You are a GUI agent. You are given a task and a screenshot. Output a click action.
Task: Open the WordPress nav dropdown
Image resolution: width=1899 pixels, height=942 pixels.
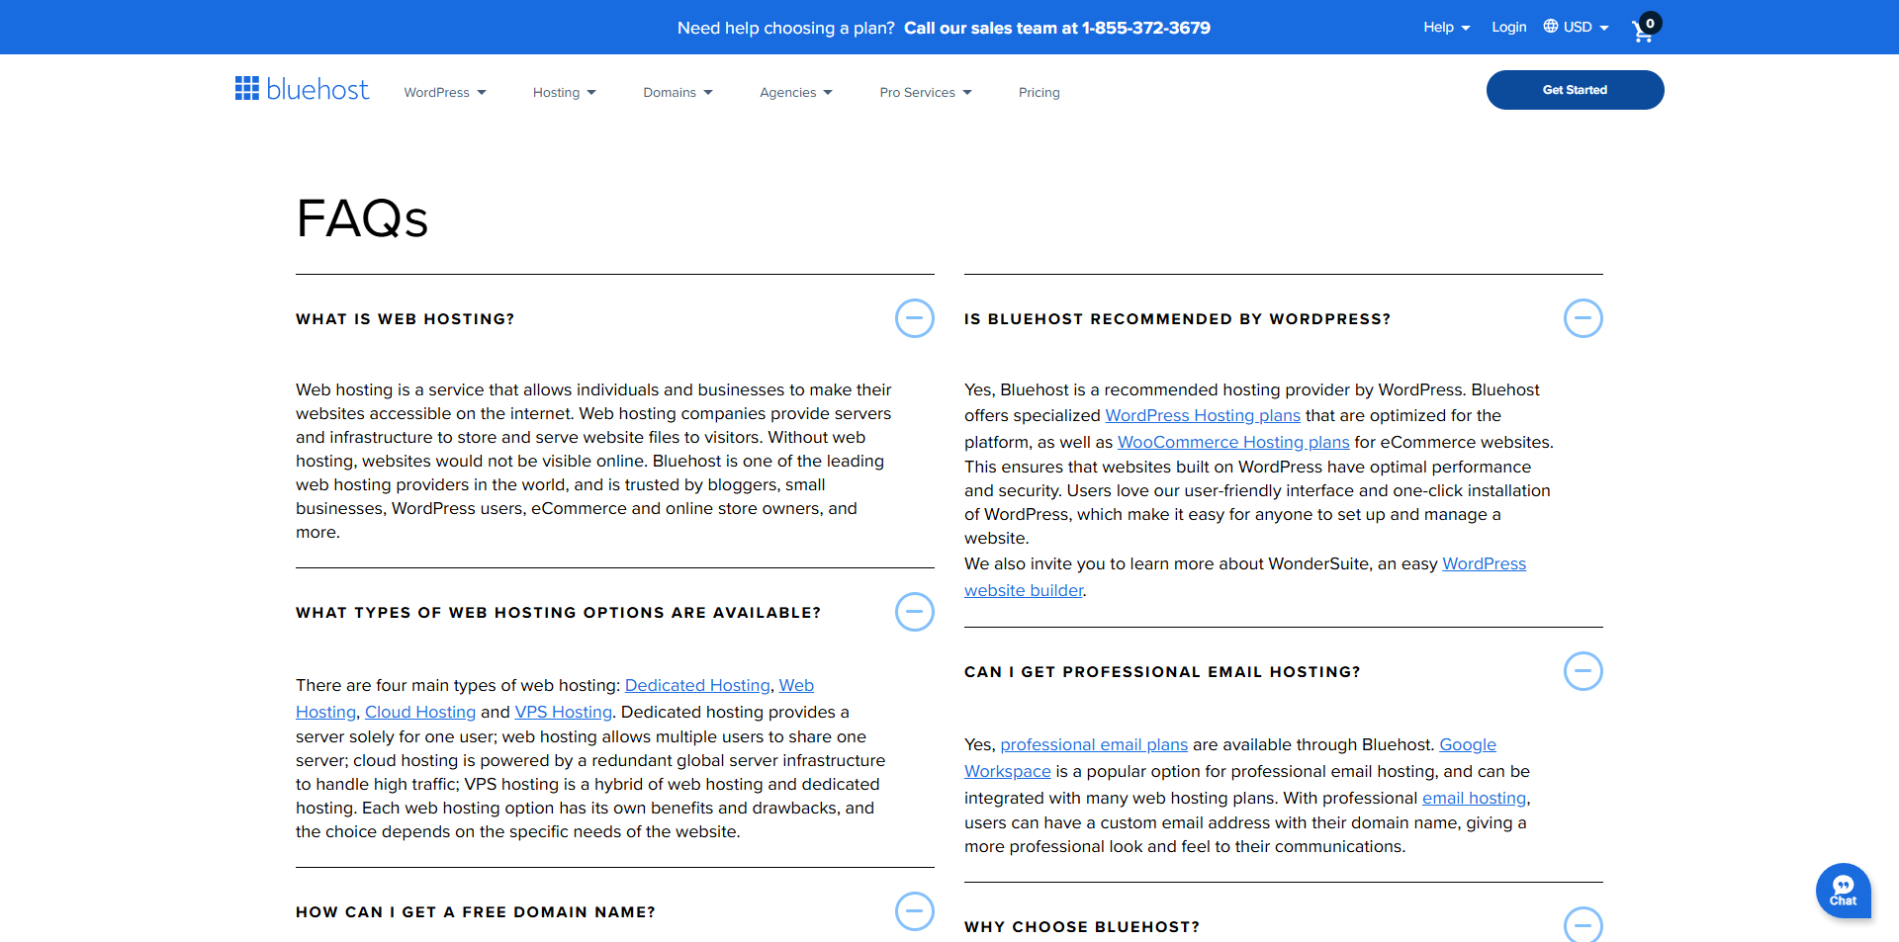point(445,93)
